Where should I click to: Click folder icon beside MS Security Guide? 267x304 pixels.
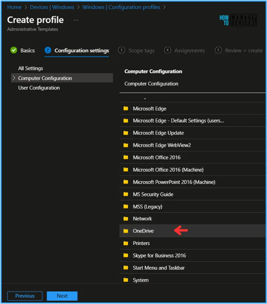coord(126,194)
